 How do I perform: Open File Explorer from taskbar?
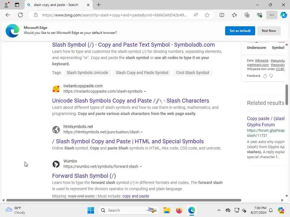tap(167, 210)
